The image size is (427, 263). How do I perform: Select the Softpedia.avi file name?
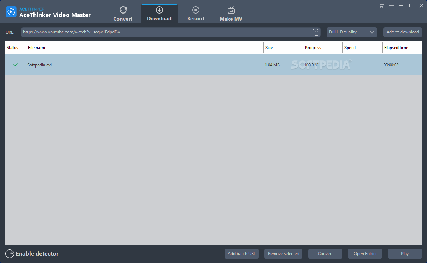point(39,65)
